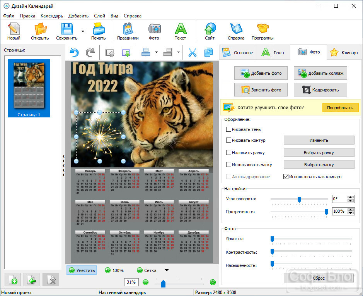Enable the Рисовать тень checkbox

point(228,129)
